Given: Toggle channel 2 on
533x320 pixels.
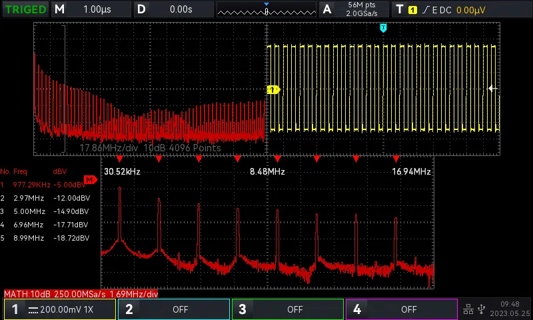Looking at the screenshot, I should 173,309.
